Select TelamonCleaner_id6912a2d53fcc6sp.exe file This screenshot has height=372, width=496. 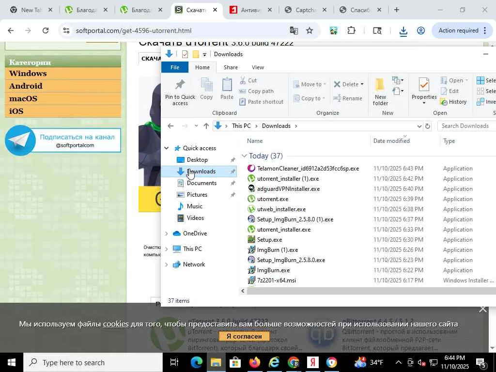308,169
